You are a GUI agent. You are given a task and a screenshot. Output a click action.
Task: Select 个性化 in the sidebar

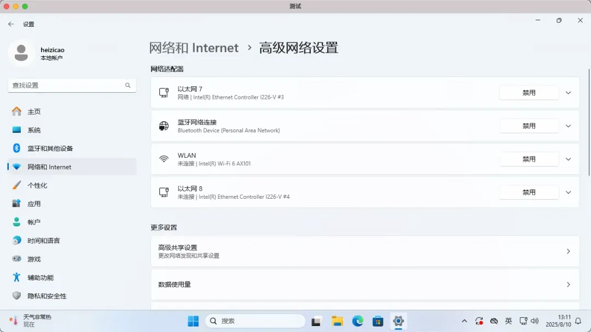(37, 185)
